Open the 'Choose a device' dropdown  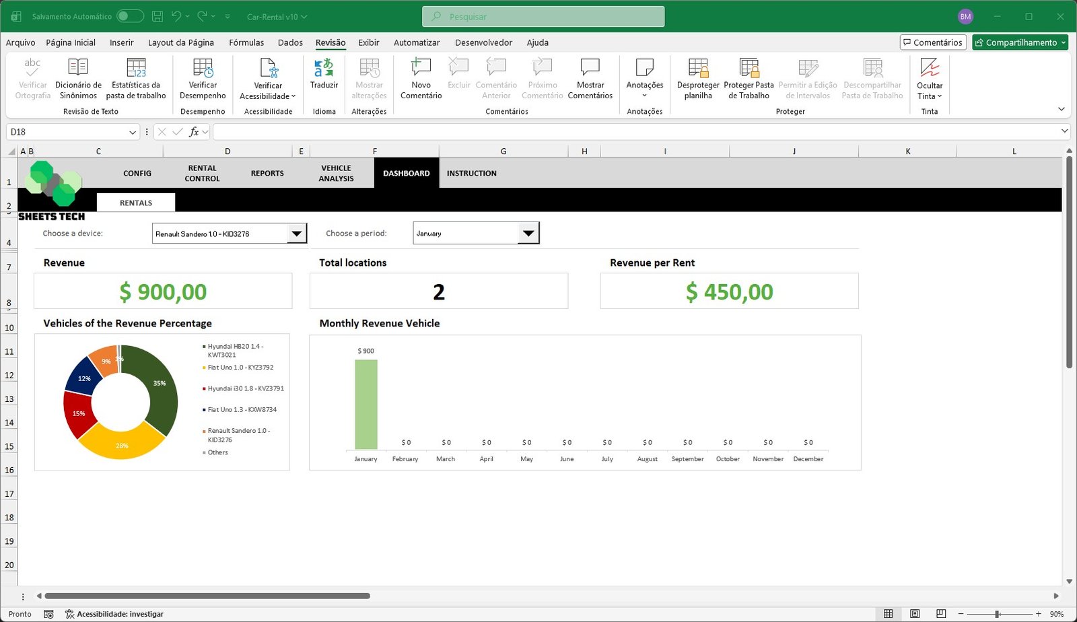tap(296, 233)
